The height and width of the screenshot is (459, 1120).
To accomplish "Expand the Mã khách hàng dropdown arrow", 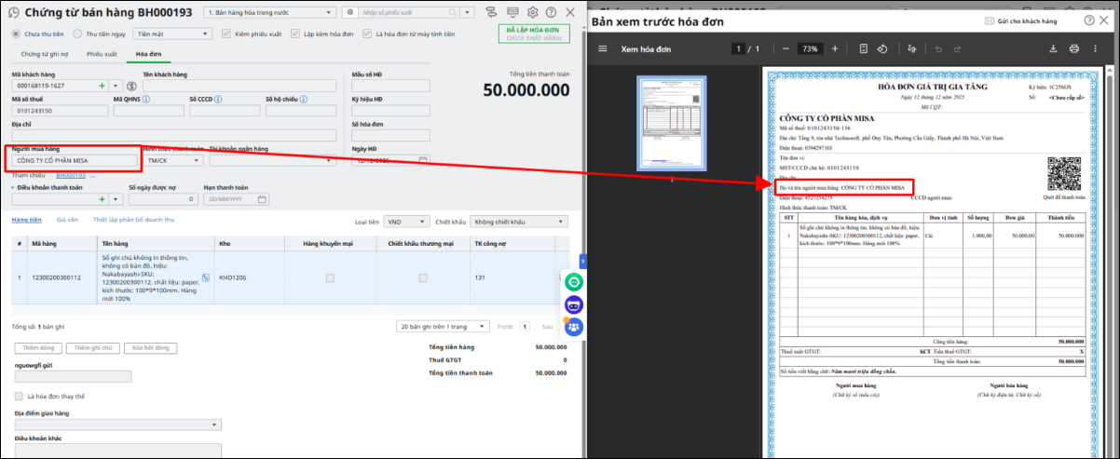I will coord(115,86).
